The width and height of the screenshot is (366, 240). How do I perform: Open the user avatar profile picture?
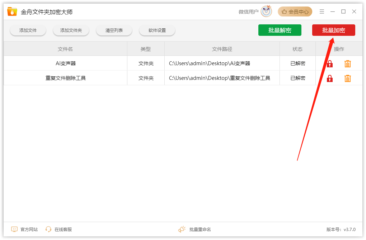coord(266,11)
